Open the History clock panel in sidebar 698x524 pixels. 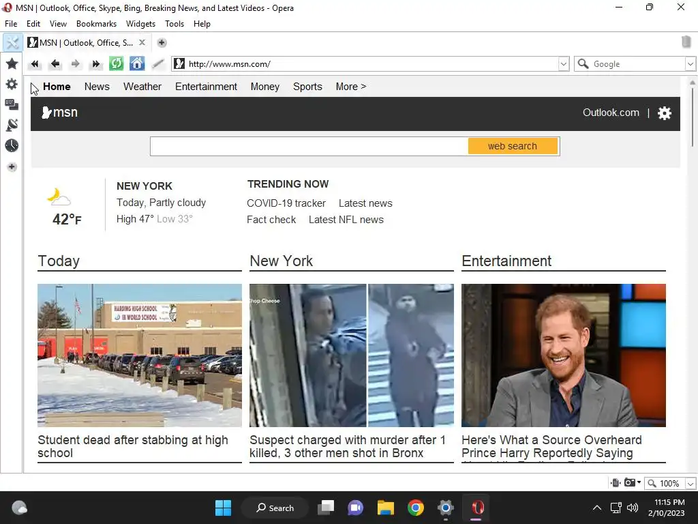tap(12, 146)
